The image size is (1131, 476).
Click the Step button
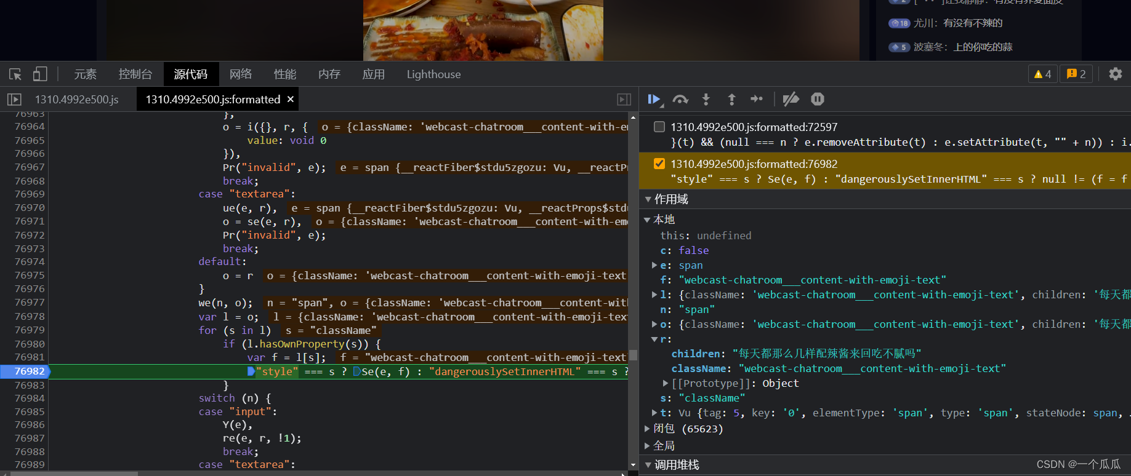click(x=757, y=99)
